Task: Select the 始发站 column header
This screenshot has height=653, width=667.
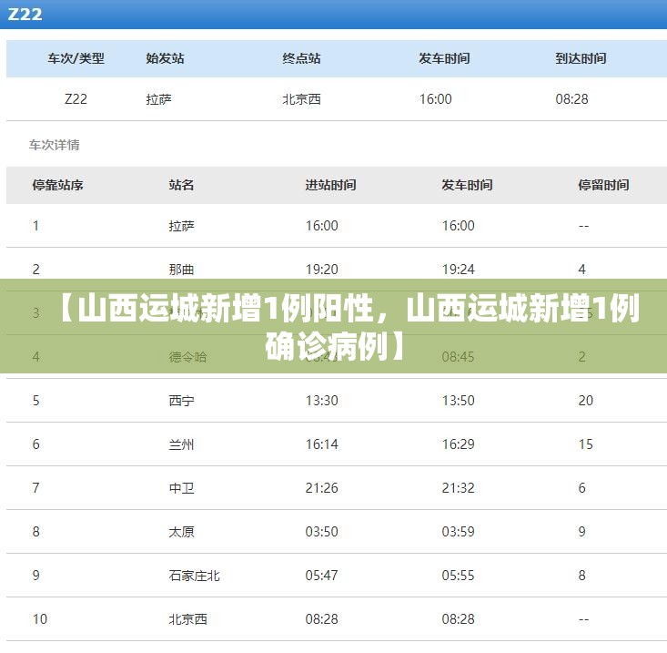Action: point(165,58)
